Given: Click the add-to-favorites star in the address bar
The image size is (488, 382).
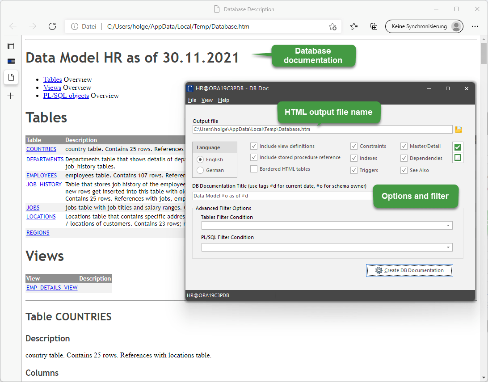Looking at the screenshot, I should click(x=332, y=26).
